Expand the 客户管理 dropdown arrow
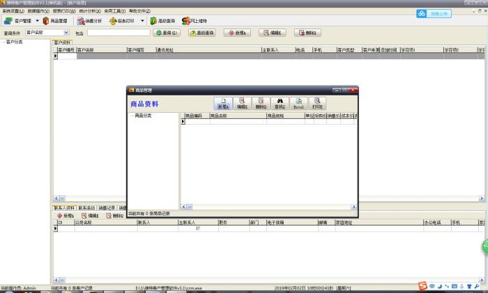 point(37,21)
